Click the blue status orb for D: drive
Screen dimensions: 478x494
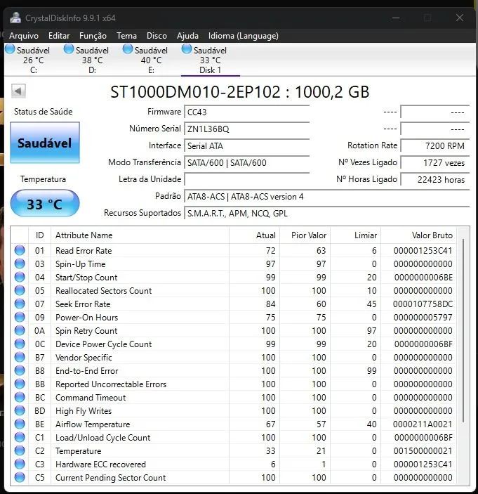click(x=69, y=49)
